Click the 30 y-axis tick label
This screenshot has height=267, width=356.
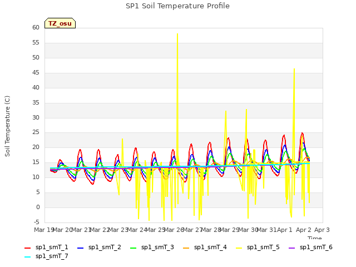[x=36, y=117]
